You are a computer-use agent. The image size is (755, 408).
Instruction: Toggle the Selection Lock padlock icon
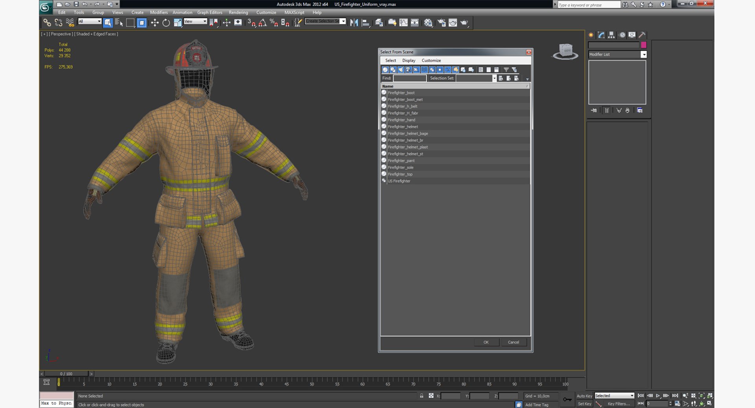click(422, 396)
